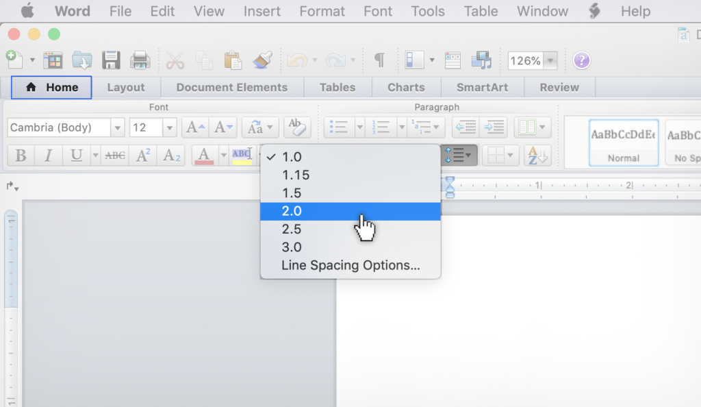Apply subscript formatting
Image resolution: width=701 pixels, height=407 pixels.
(x=170, y=155)
